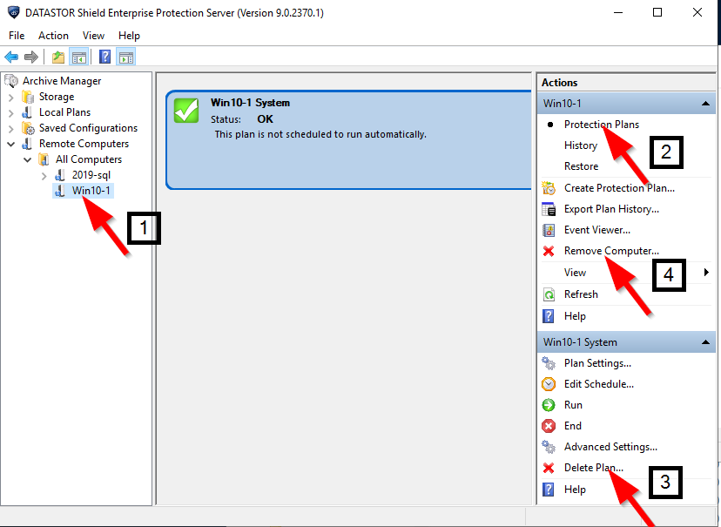The image size is (721, 527).
Task: Collapse the All Computers tree node
Action: 28,159
